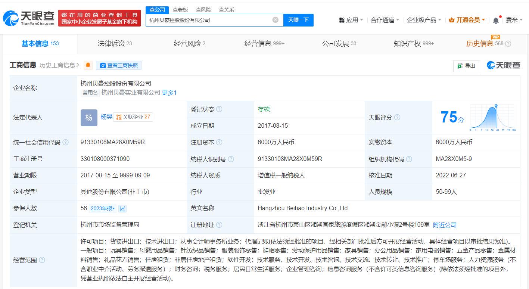Viewport: 529px width, 289px height.
Task: Switch to 查公司 search tab
Action: tap(157, 10)
